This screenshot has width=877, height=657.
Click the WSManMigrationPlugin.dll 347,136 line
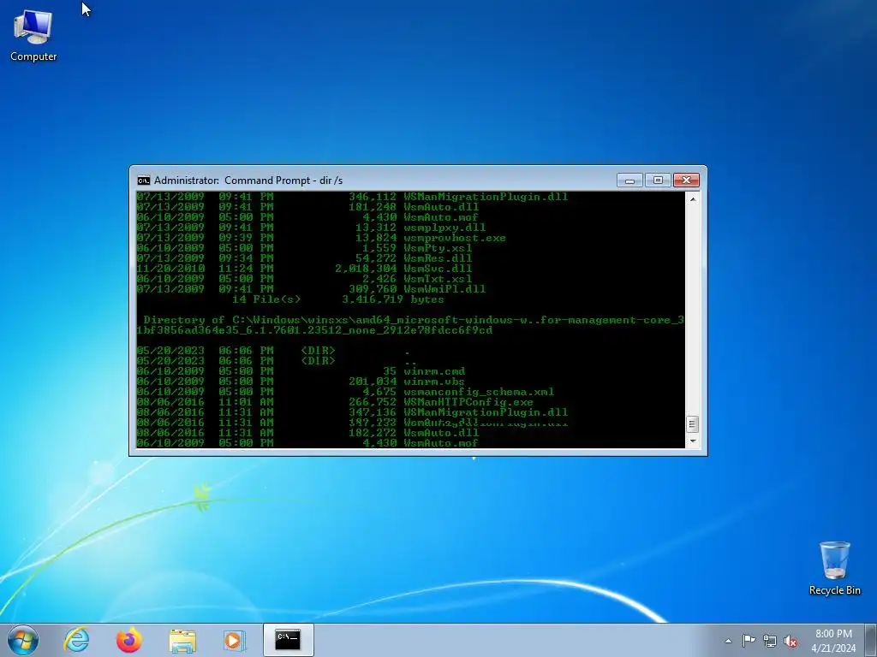(352, 412)
